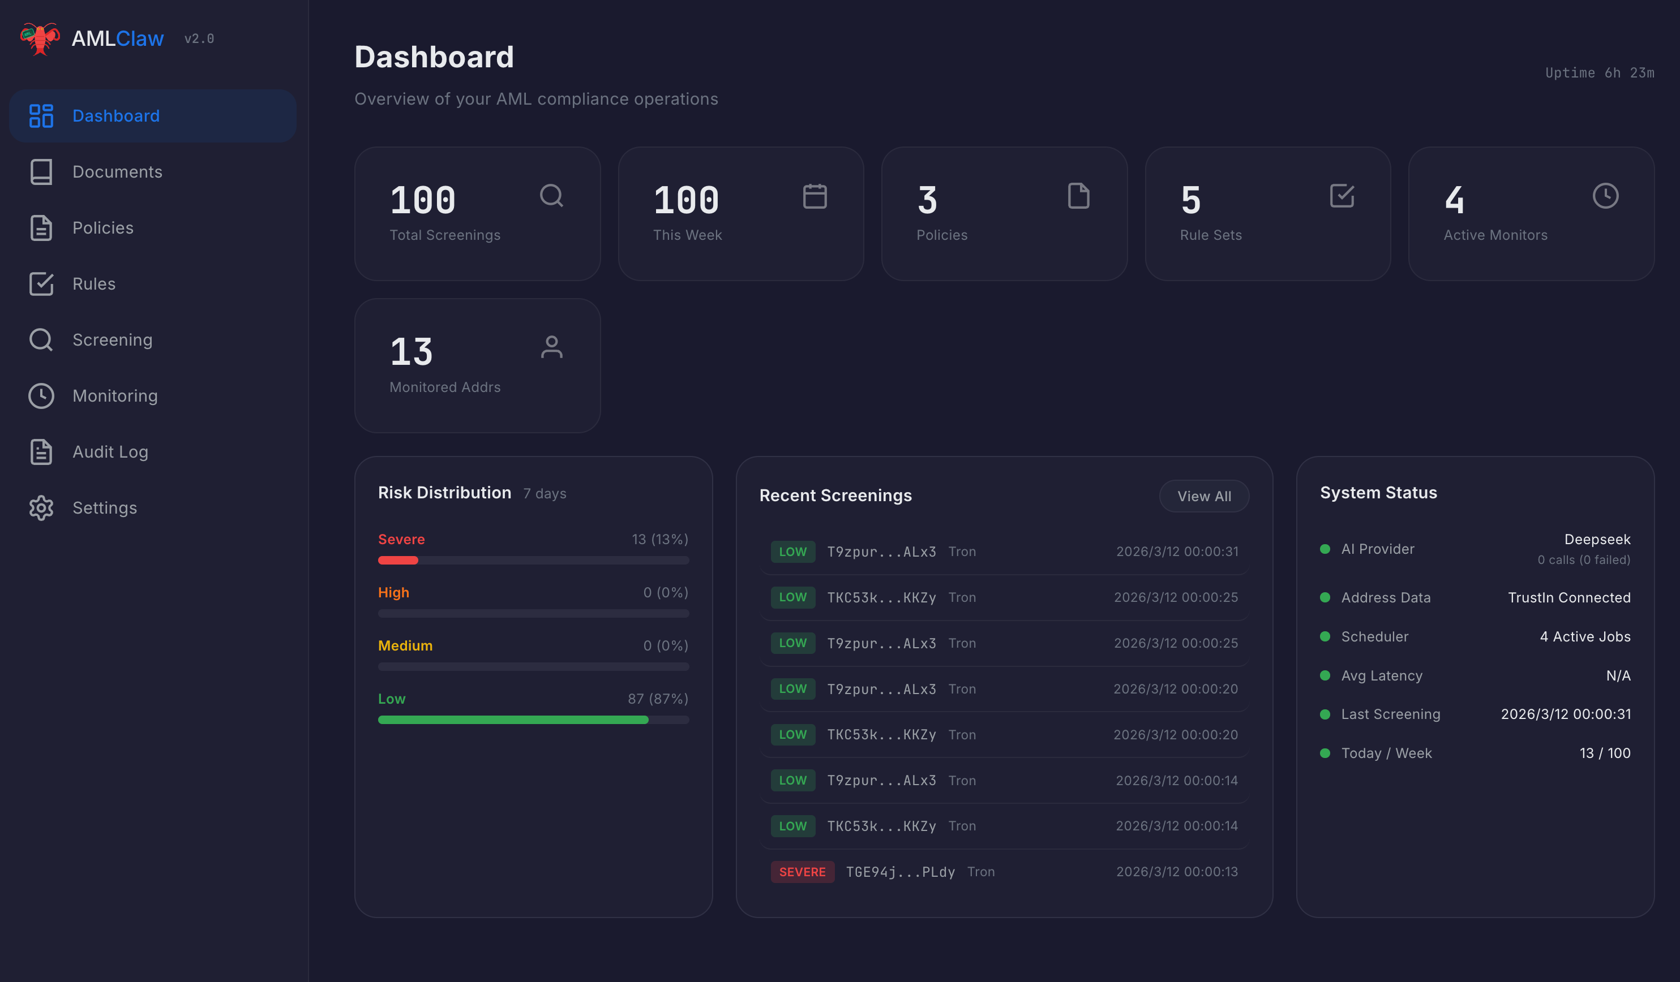This screenshot has width=1680, height=982.
Task: Click the clock icon on Active Monitors card
Action: pos(1605,196)
